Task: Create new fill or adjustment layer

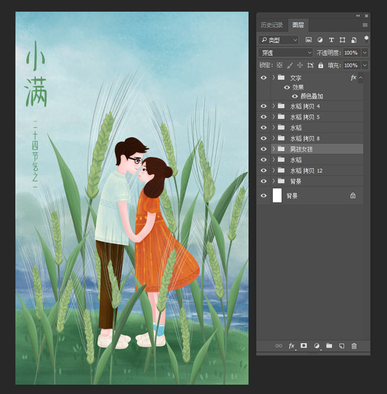Action: (317, 346)
